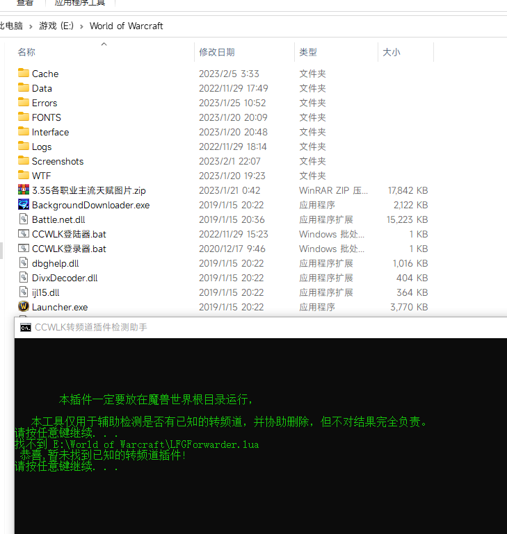The width and height of the screenshot is (507, 534).
Task: Click the console line containing LFGForwarder.lua
Action: pyautogui.click(x=136, y=444)
